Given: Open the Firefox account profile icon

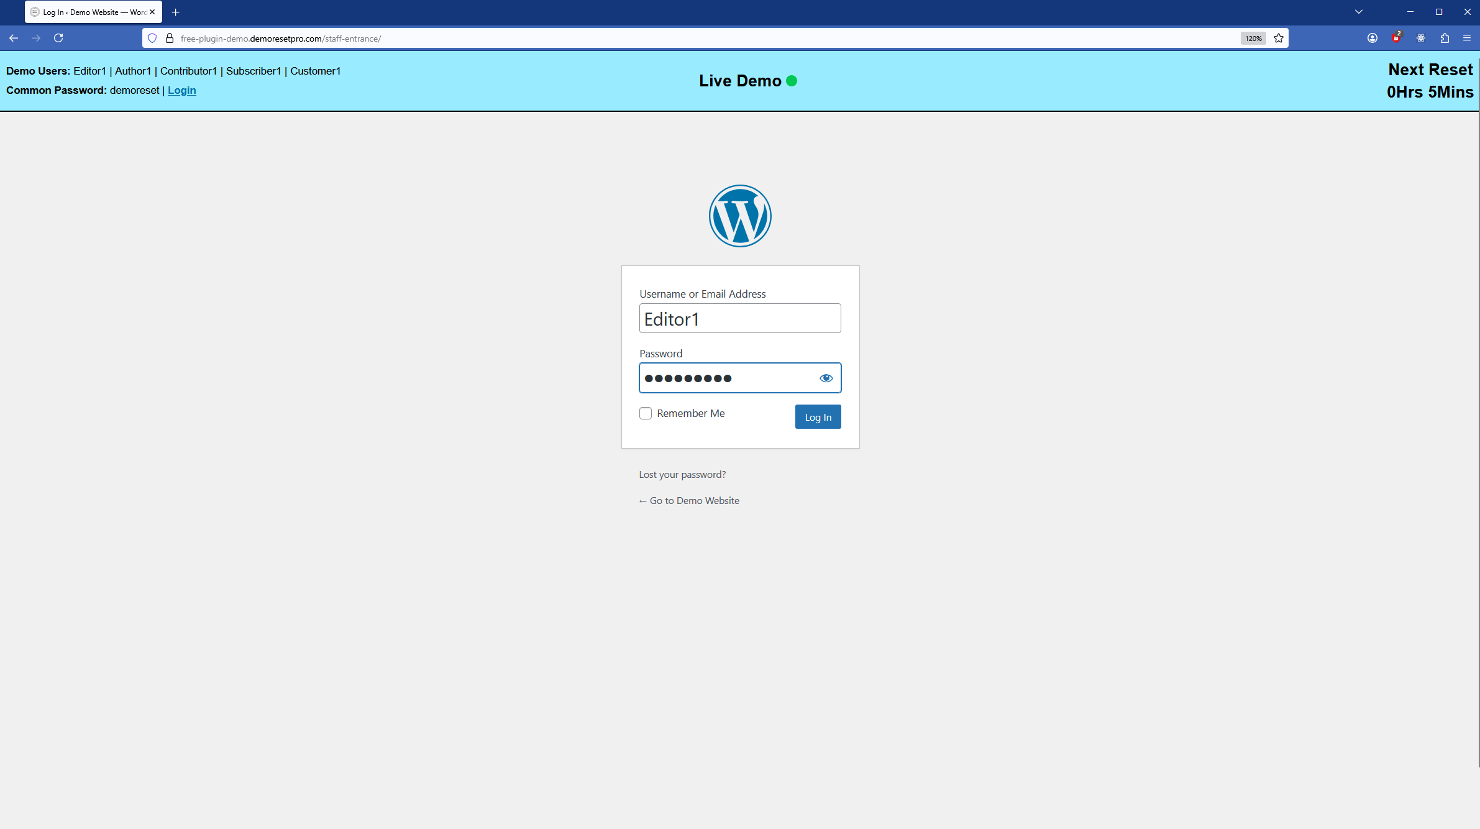Looking at the screenshot, I should click(1373, 38).
